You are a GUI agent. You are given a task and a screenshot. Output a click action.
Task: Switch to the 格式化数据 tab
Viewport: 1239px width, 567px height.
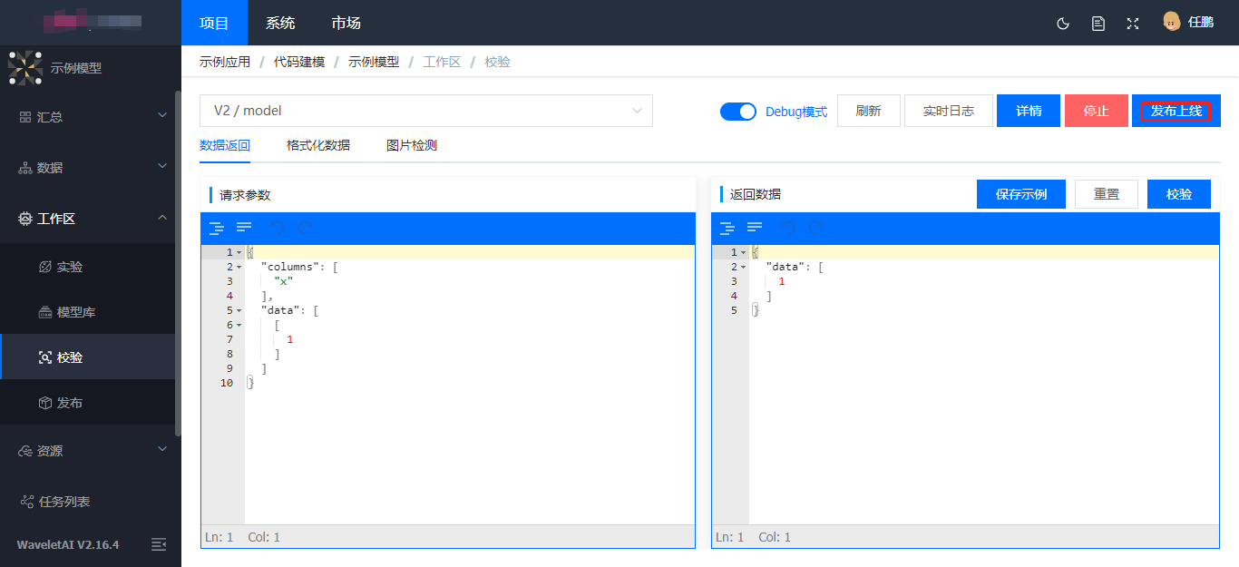317,145
